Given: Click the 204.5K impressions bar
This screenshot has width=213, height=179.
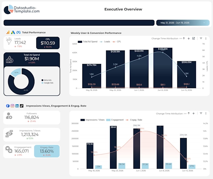Looking at the screenshot, I should pos(183,153).
